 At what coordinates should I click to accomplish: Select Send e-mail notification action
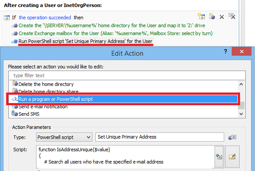pos(43,107)
